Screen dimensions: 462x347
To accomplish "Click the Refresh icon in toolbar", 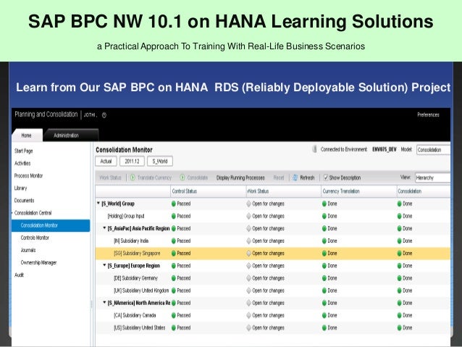I will [x=295, y=177].
